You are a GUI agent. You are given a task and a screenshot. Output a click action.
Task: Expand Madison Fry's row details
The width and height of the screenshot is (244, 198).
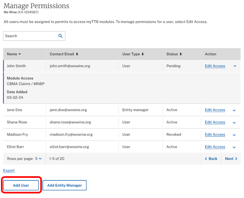tap(234, 135)
